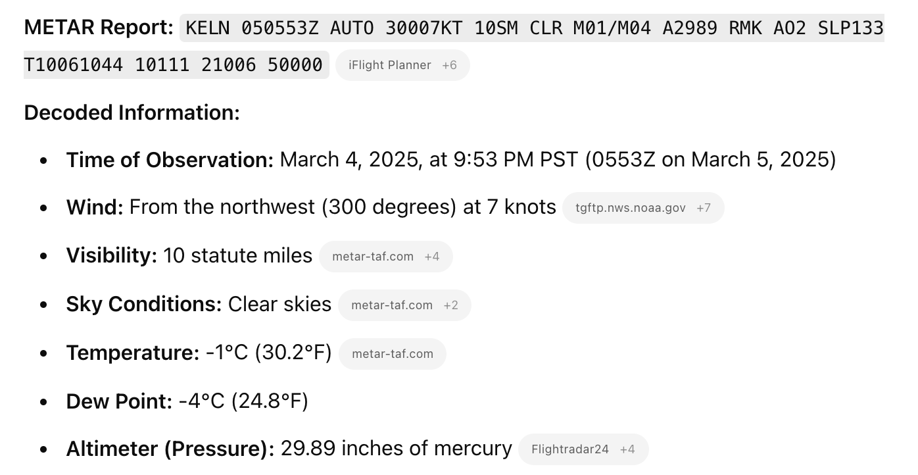Click the Decoded Information heading

point(132,113)
